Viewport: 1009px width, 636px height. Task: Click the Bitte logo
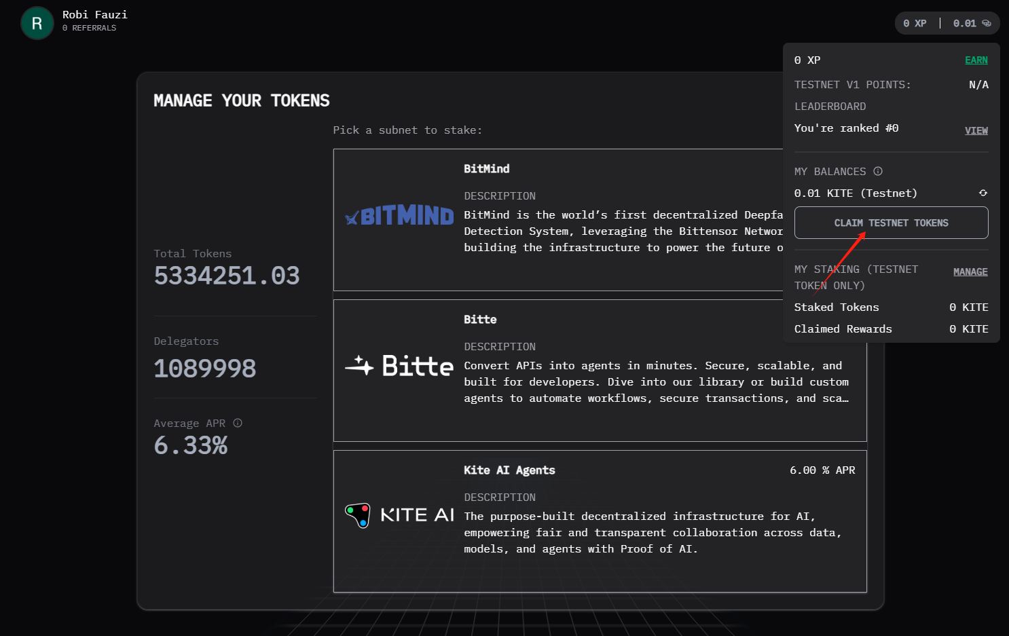click(x=399, y=367)
